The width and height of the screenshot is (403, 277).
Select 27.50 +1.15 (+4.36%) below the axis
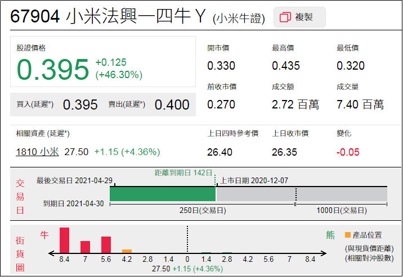pos(187,269)
